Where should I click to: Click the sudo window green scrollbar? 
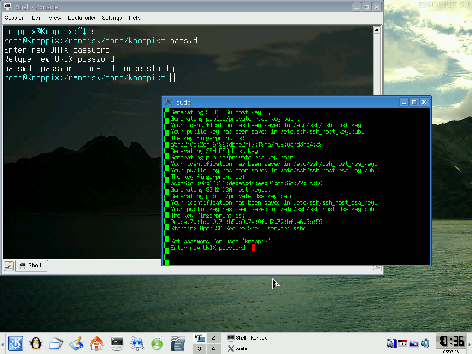coord(166,186)
